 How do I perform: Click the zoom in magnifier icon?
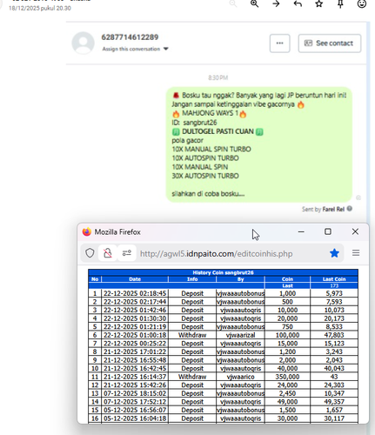click(254, 3)
